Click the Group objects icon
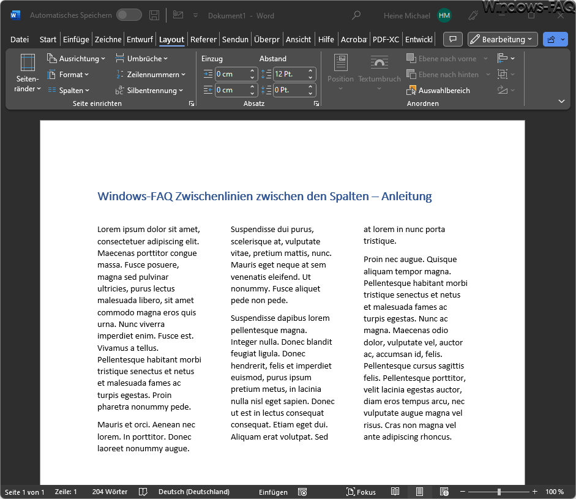 (502, 74)
